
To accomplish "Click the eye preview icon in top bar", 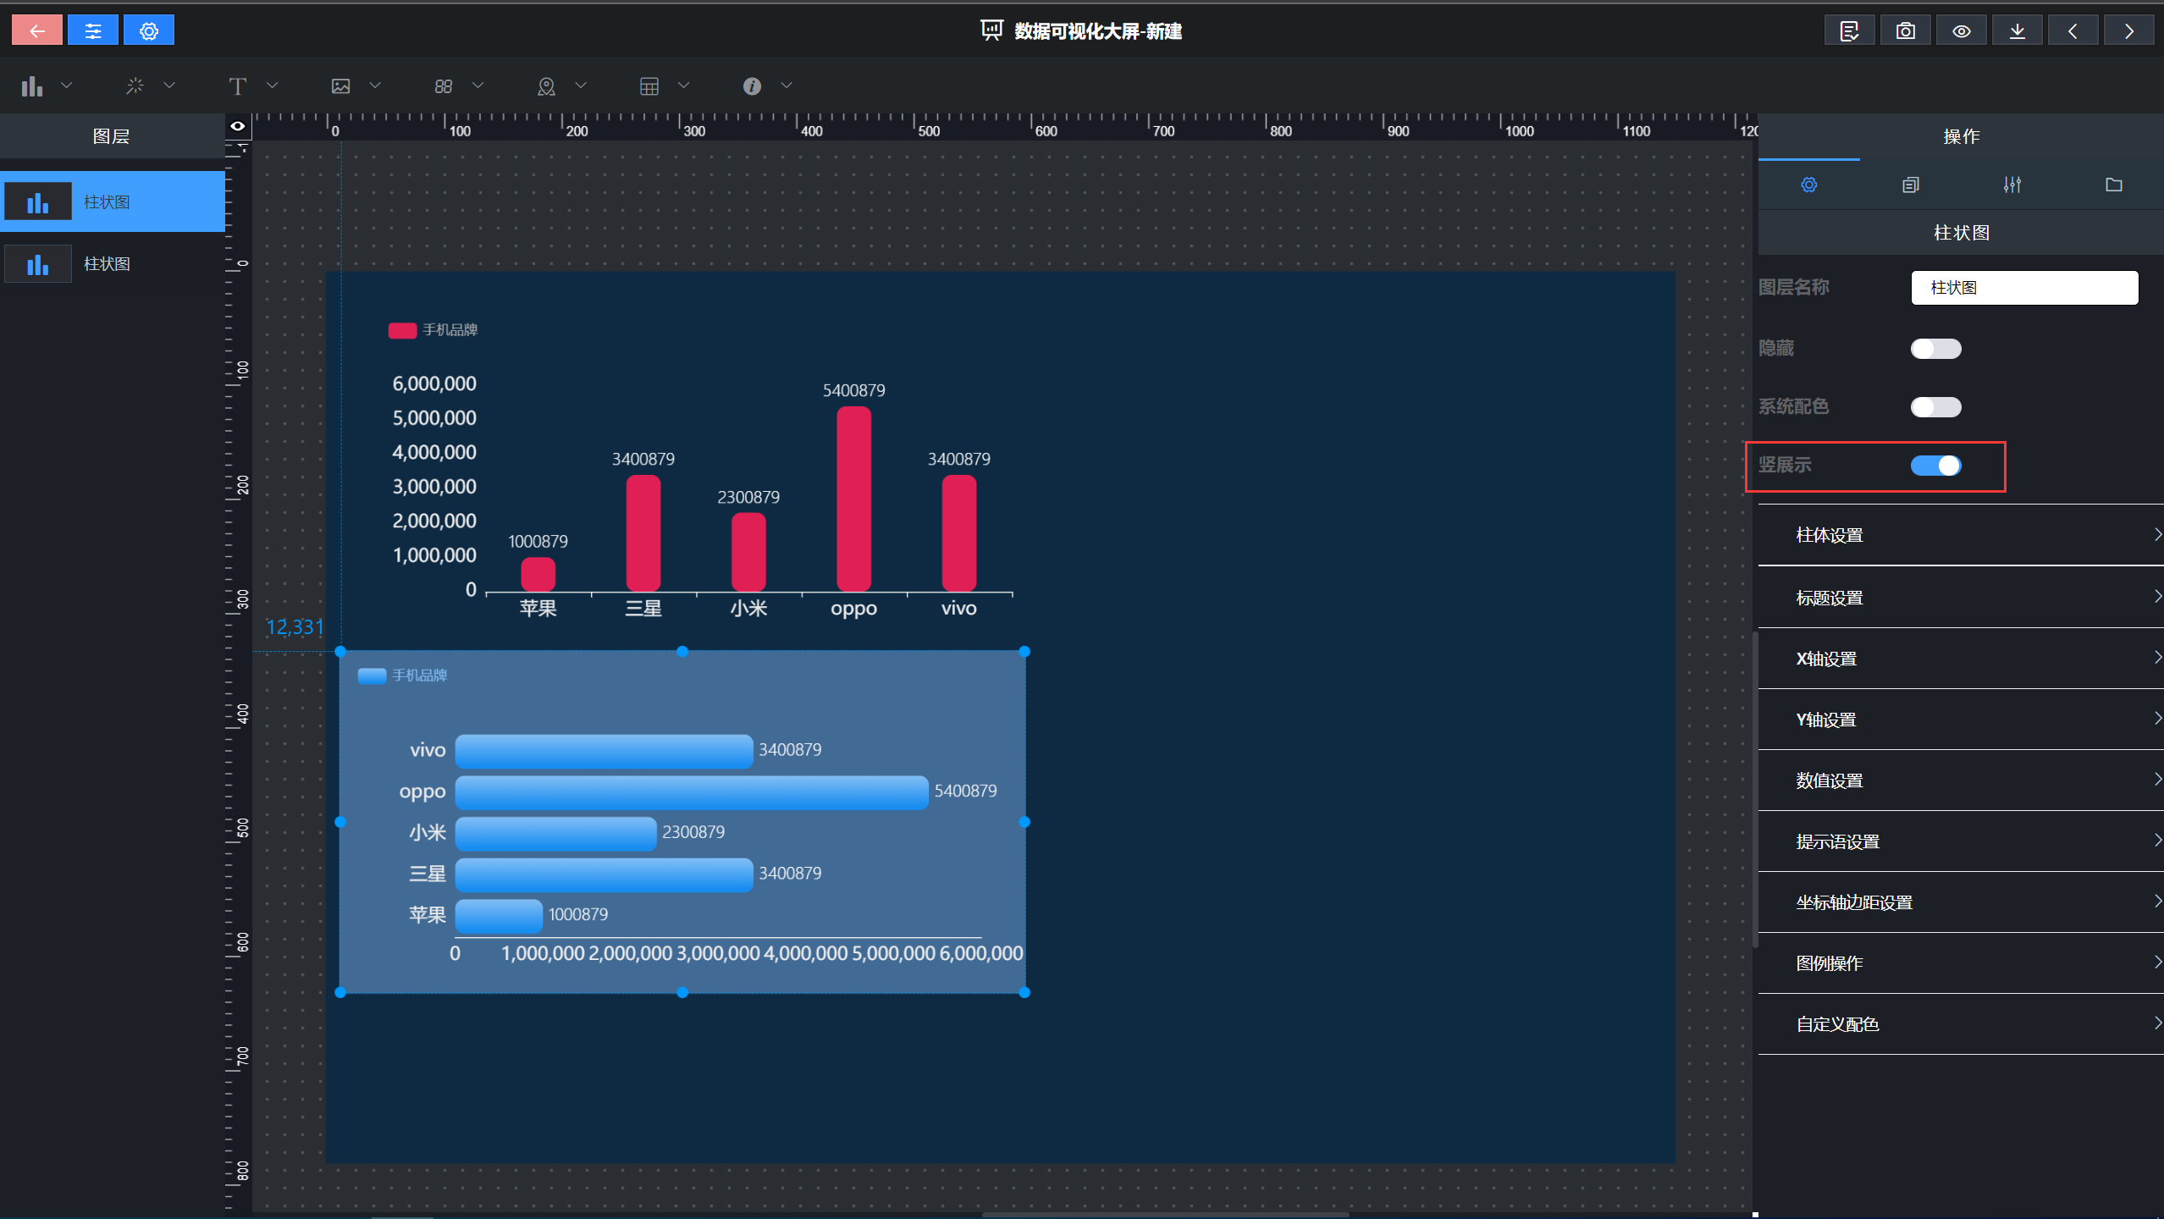I will [x=1962, y=30].
